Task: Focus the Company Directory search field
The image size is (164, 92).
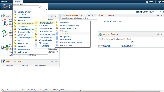Action: pyautogui.click(x=115, y=42)
